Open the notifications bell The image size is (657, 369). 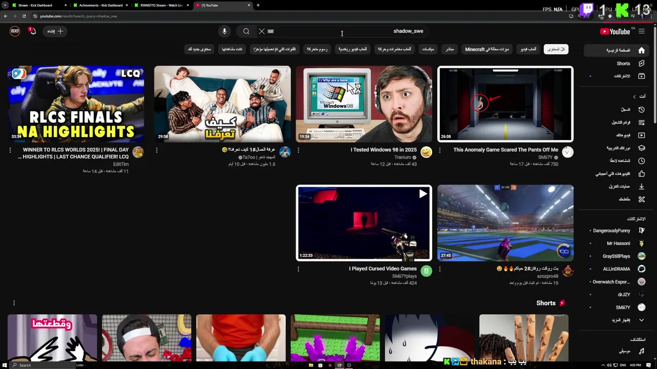point(32,31)
